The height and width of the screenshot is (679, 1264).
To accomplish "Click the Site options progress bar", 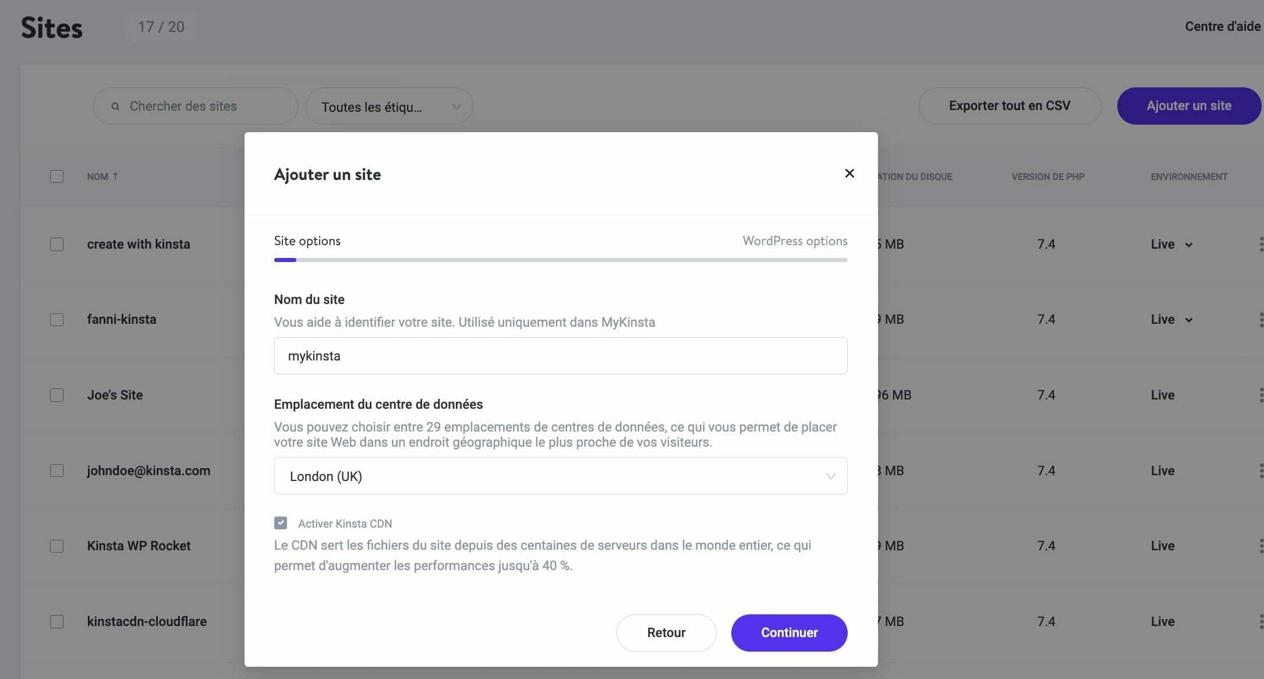I will coord(560,260).
